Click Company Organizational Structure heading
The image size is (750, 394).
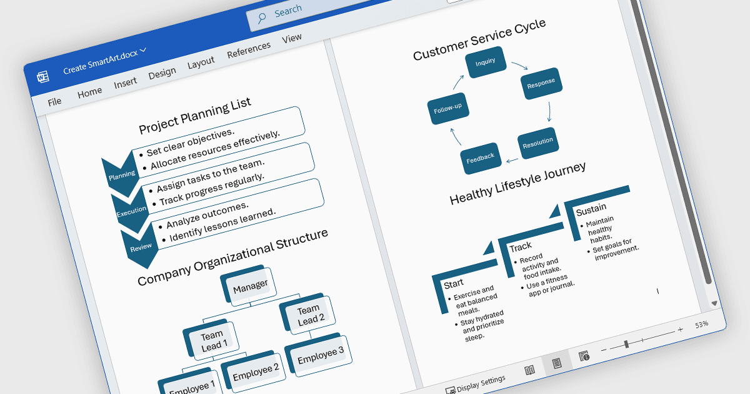point(232,257)
